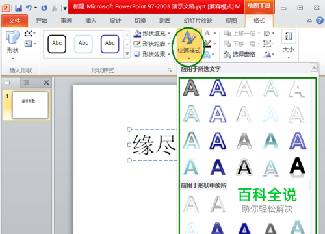Click the 大小 size icon
Screen dimensions: 325x234
point(289,44)
